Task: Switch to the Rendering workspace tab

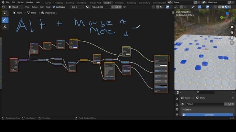Action: click(x=131, y=3)
